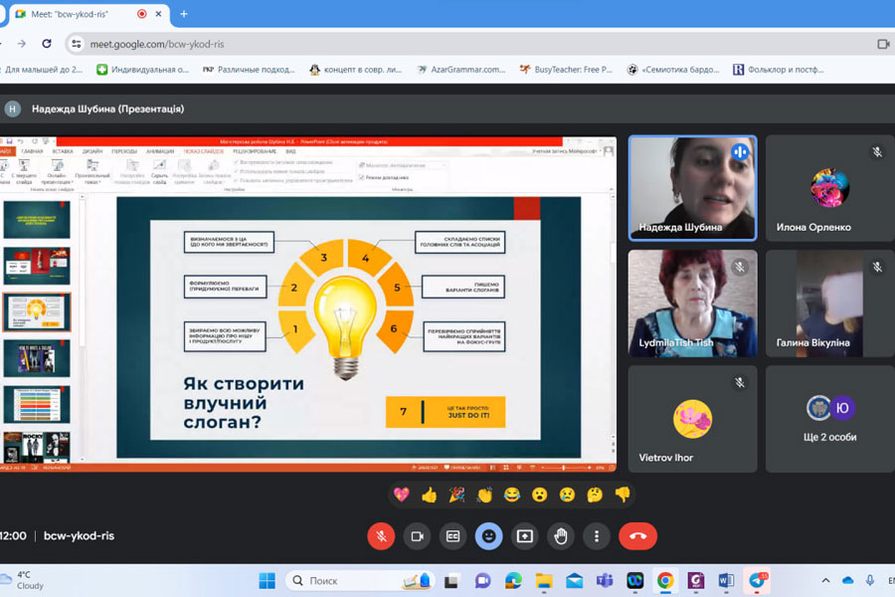Toggle closed captions in the call
This screenshot has height=597, width=895.
(x=452, y=536)
